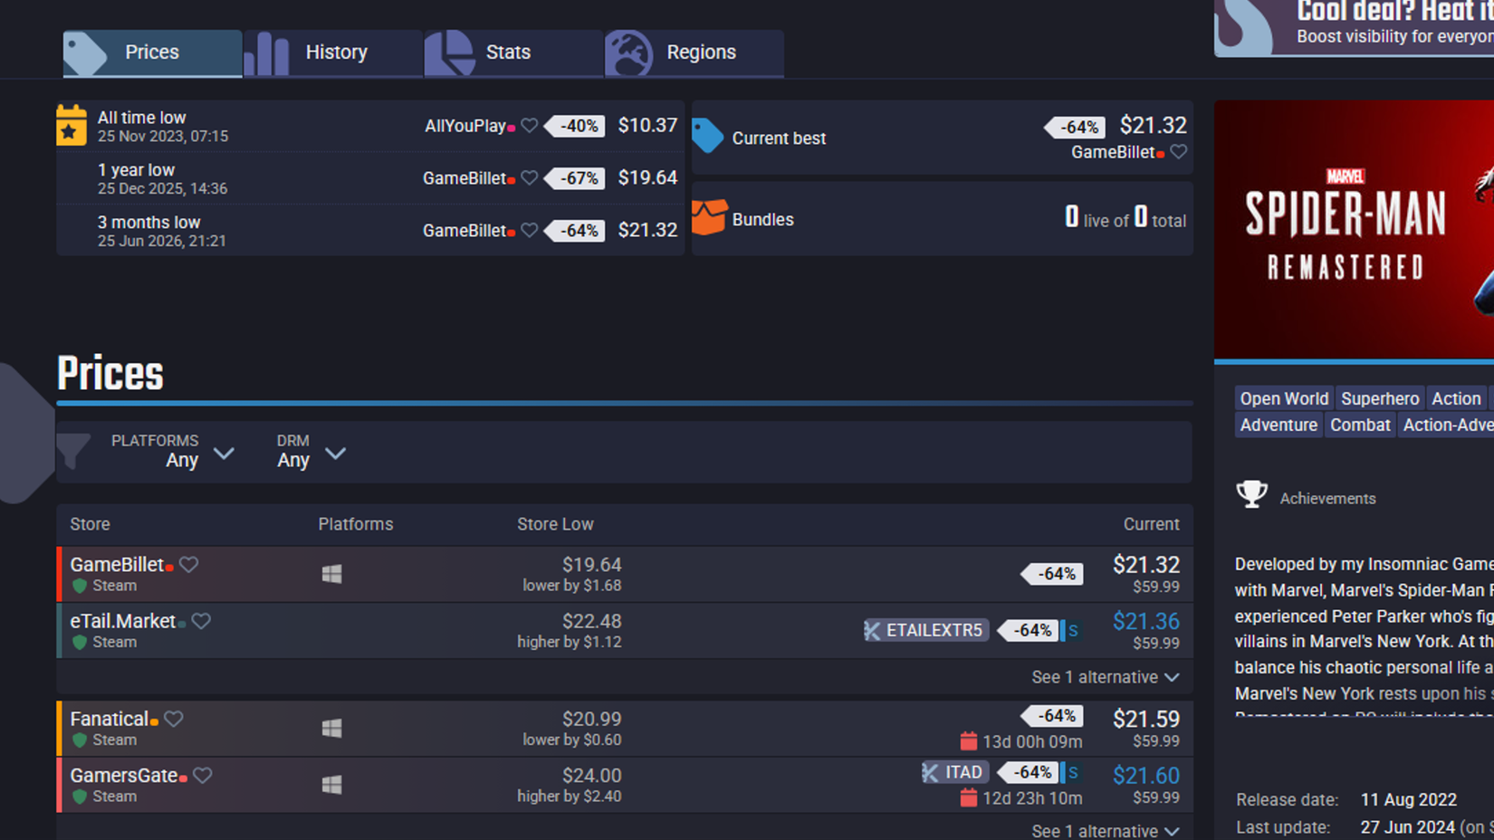Expand See 1 alternative under eTail.Market
The height and width of the screenshot is (840, 1494).
[x=1105, y=677]
